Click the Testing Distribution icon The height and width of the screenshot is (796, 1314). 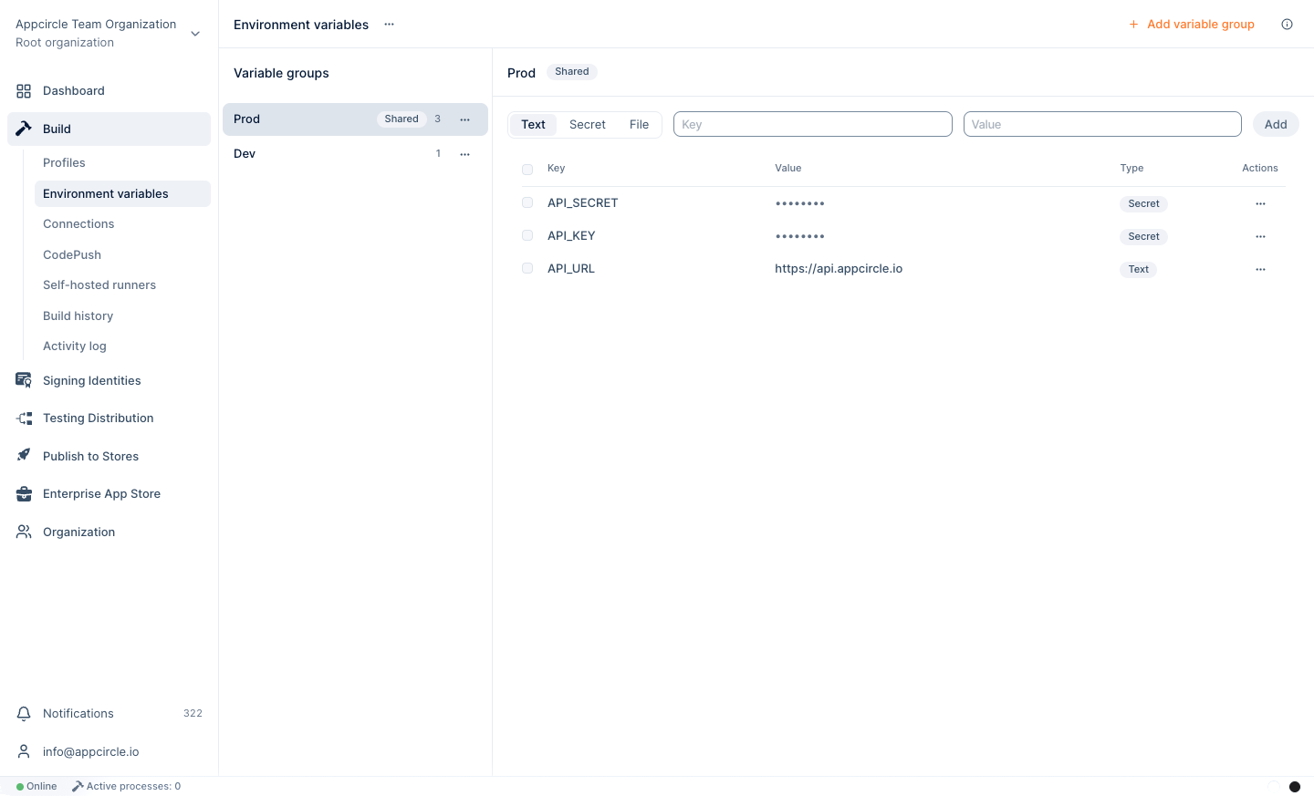click(24, 419)
